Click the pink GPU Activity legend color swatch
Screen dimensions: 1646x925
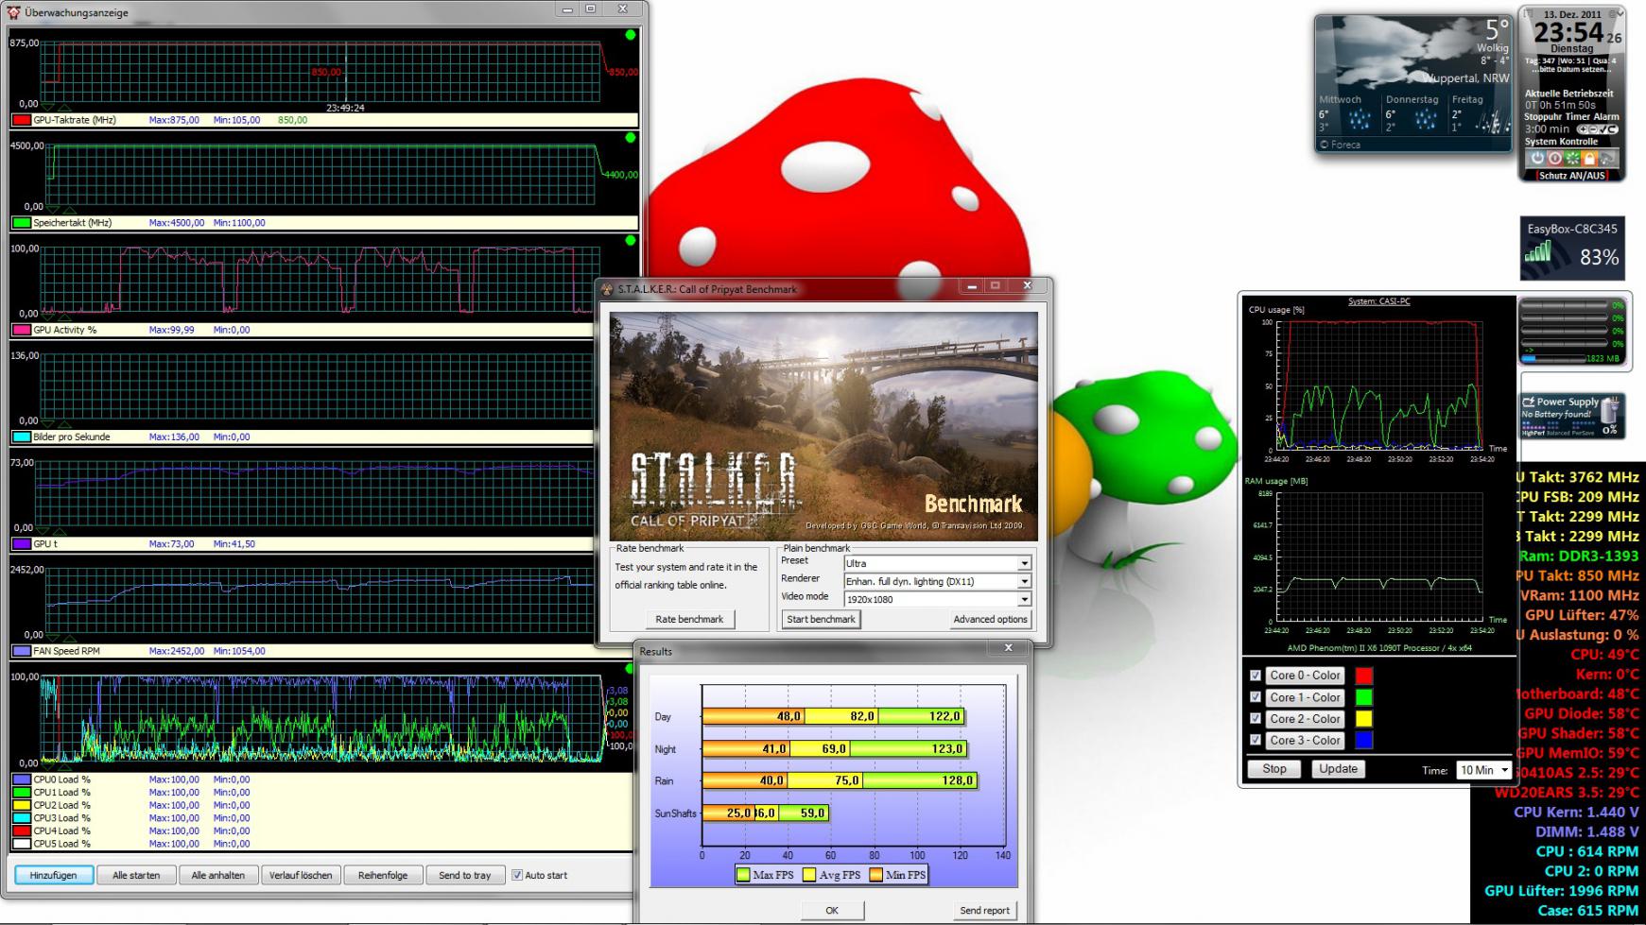(21, 330)
